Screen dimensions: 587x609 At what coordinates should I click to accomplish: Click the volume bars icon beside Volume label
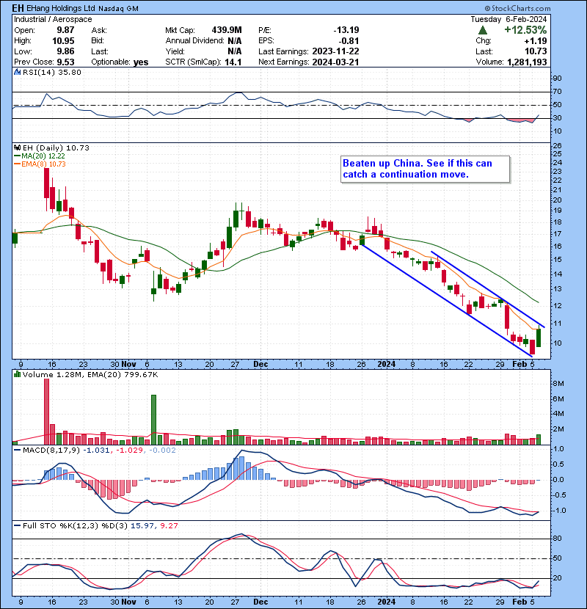[x=17, y=374]
